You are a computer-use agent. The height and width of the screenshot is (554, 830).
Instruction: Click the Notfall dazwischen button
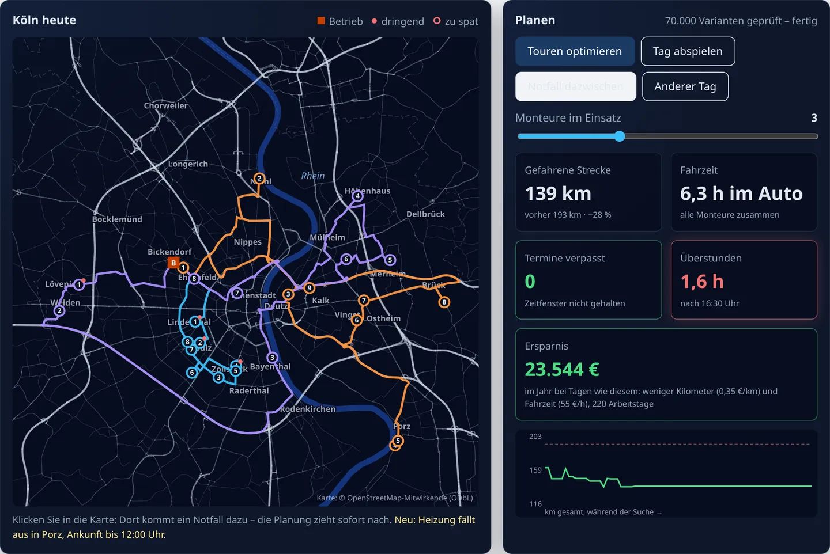tap(576, 86)
